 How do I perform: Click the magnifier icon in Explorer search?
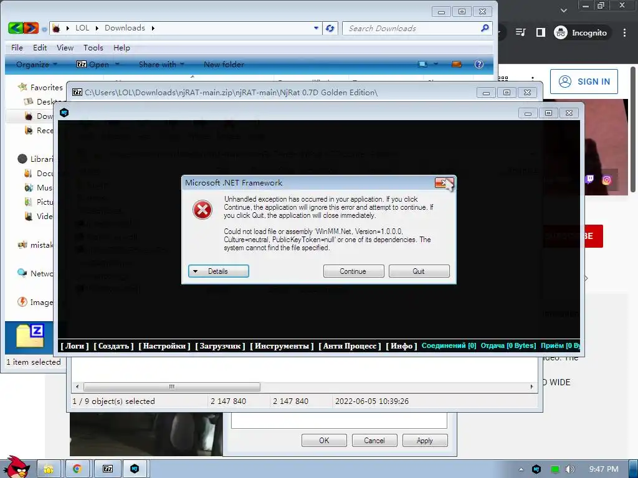[x=485, y=28]
